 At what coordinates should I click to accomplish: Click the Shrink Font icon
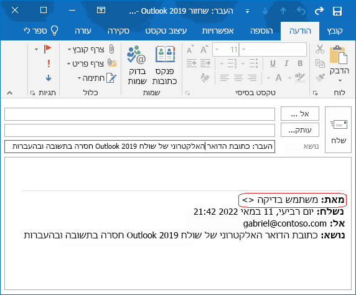(x=190, y=49)
